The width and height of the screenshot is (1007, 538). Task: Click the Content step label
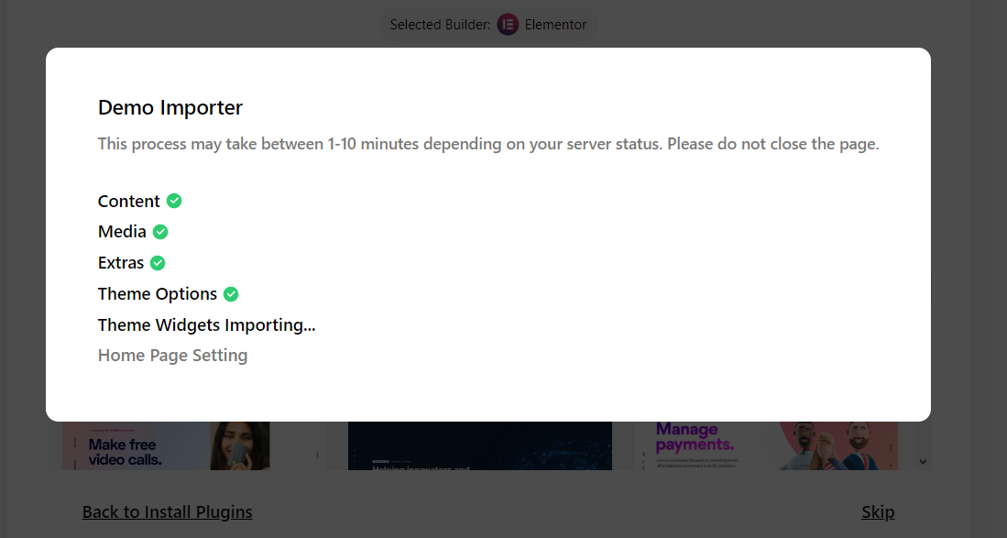click(x=129, y=201)
